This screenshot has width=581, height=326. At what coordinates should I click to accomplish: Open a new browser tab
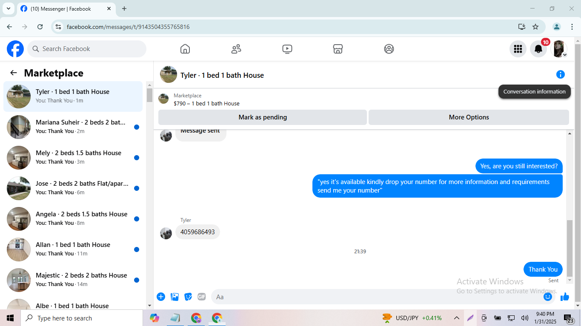click(124, 9)
